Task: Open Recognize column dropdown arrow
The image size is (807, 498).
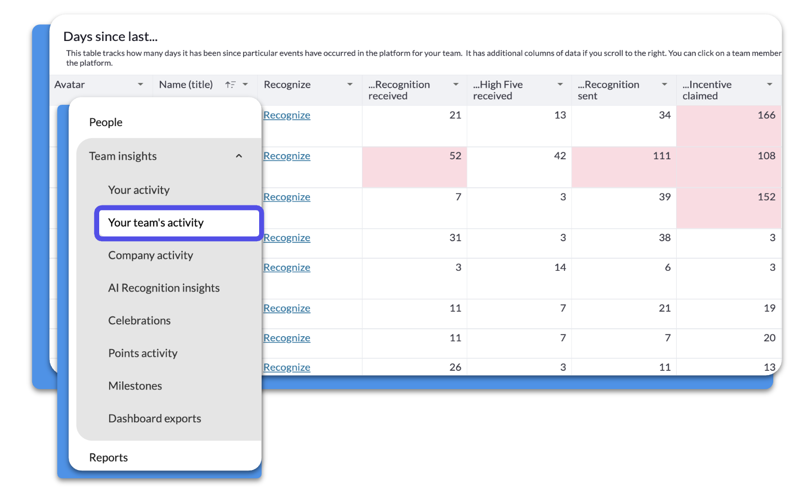Action: [350, 85]
